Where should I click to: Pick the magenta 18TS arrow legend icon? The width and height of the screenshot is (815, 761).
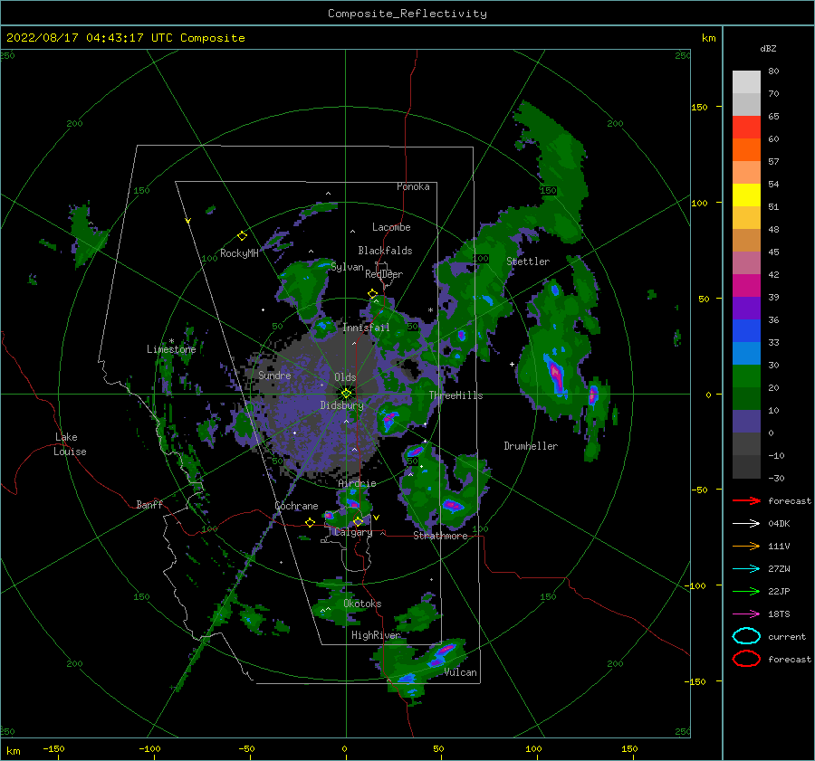746,614
